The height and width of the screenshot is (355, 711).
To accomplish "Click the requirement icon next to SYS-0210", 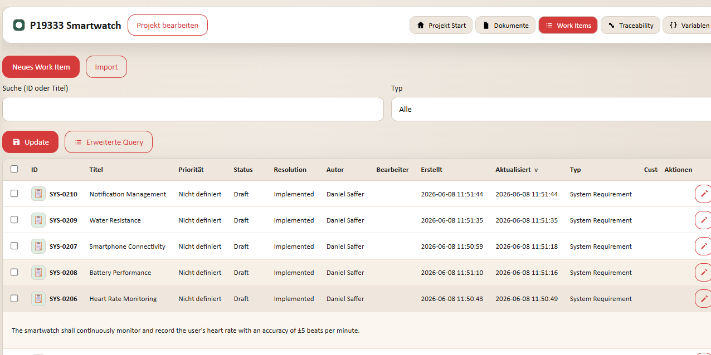I will (x=38, y=194).
